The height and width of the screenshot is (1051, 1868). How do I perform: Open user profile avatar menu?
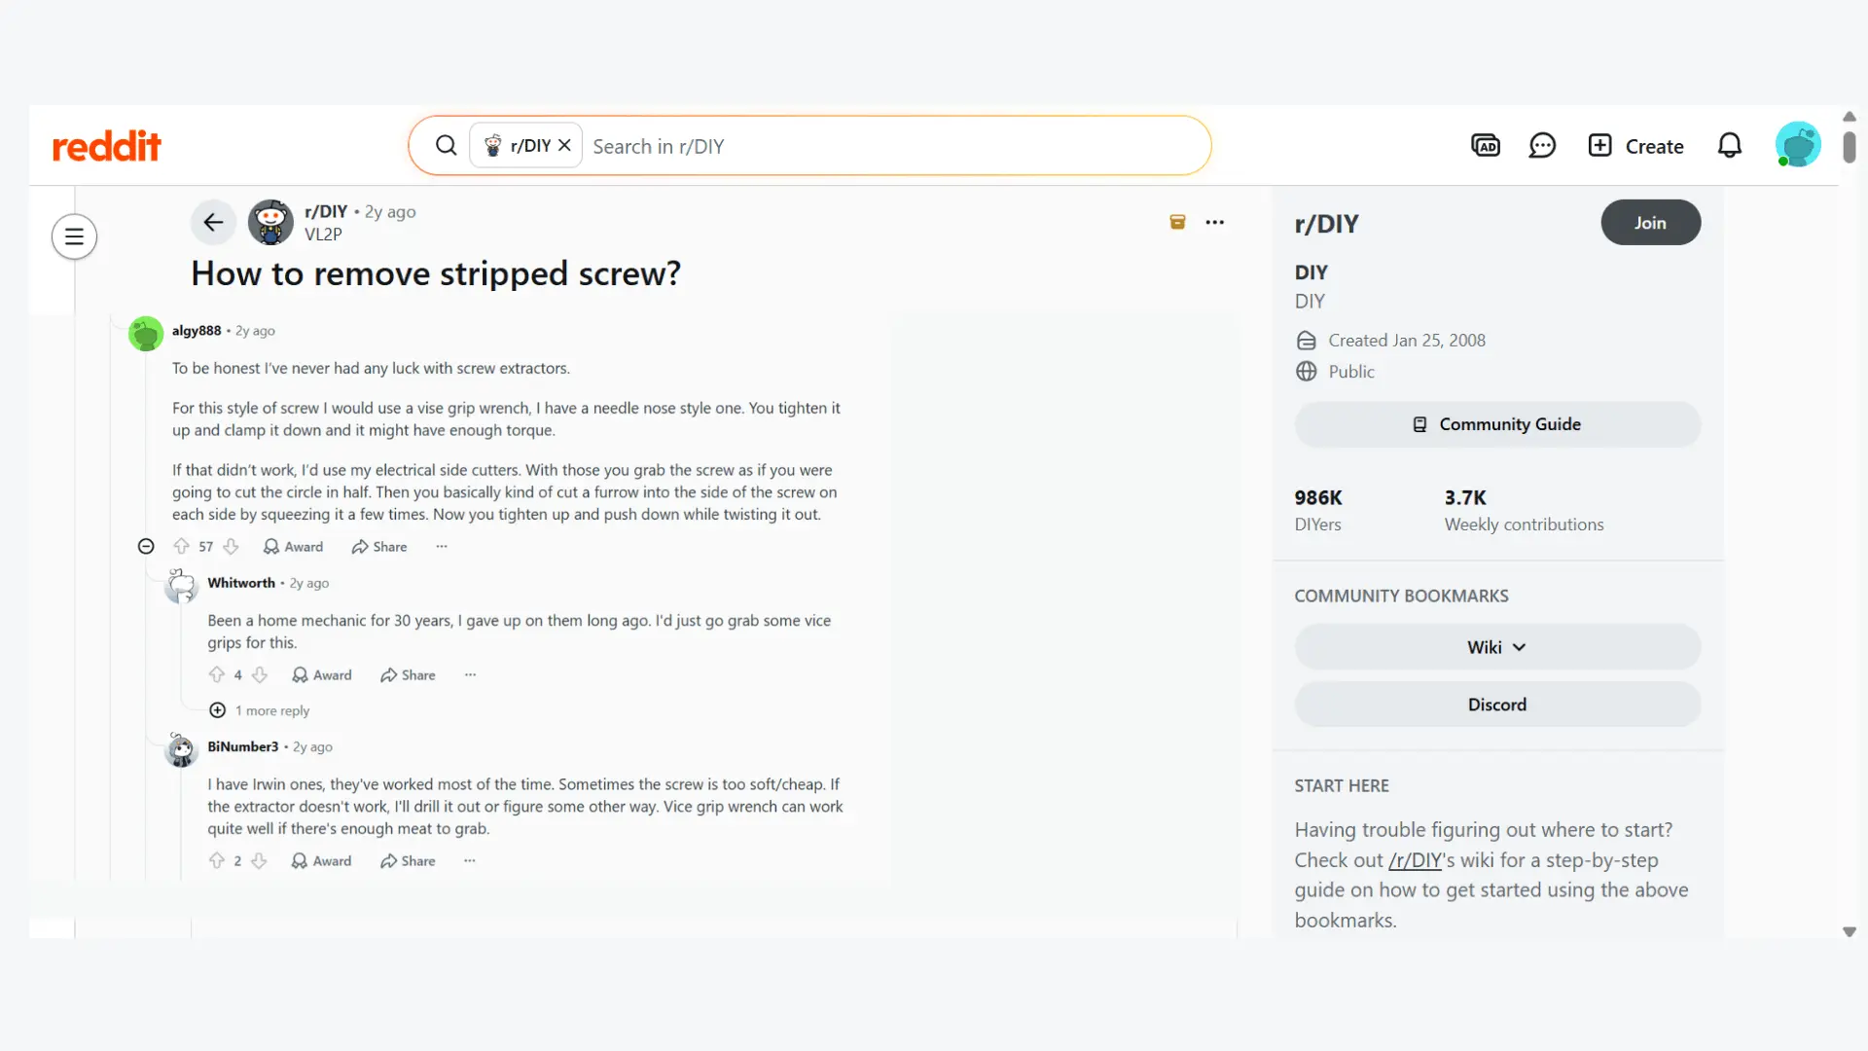point(1798,145)
